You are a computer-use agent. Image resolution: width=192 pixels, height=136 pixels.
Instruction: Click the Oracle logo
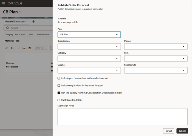[15, 3]
